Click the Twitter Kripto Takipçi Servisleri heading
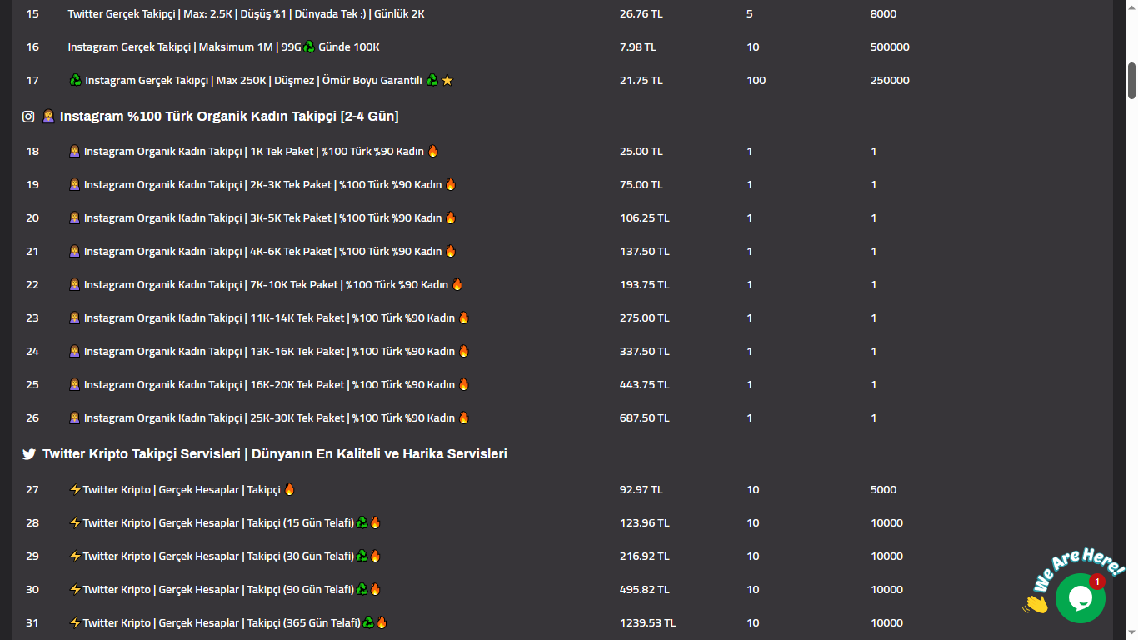 [x=275, y=454]
